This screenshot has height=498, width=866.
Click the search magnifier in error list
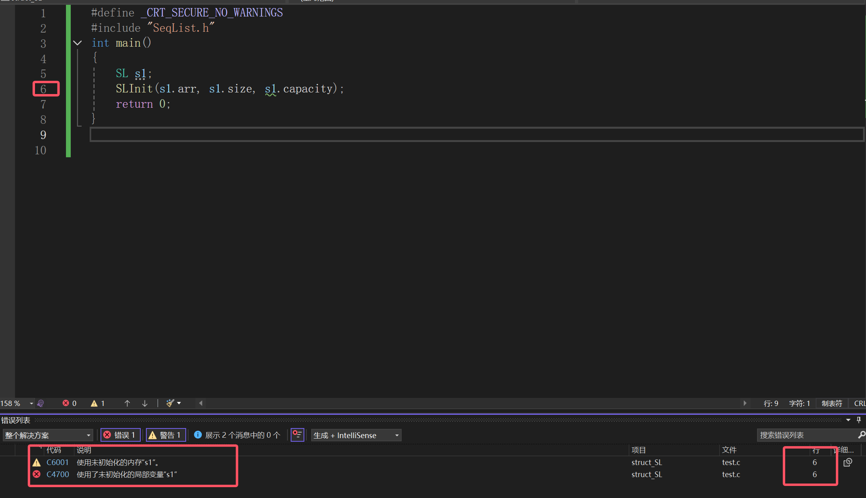pos(861,435)
